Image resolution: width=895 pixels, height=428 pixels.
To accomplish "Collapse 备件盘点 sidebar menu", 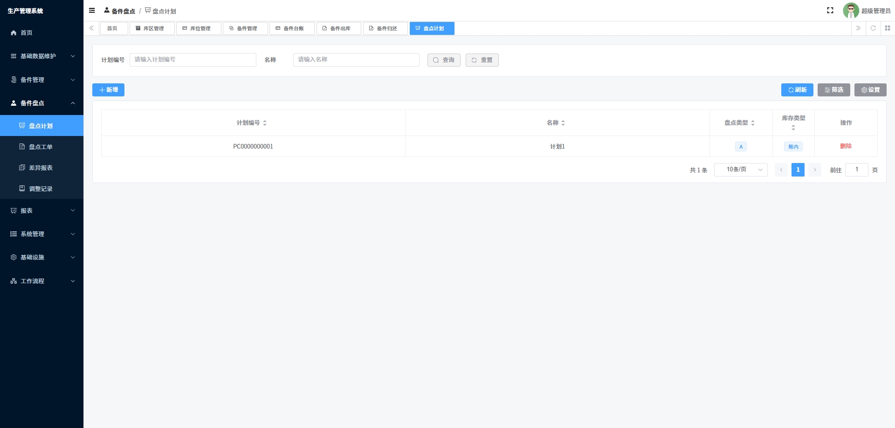I will 41,103.
